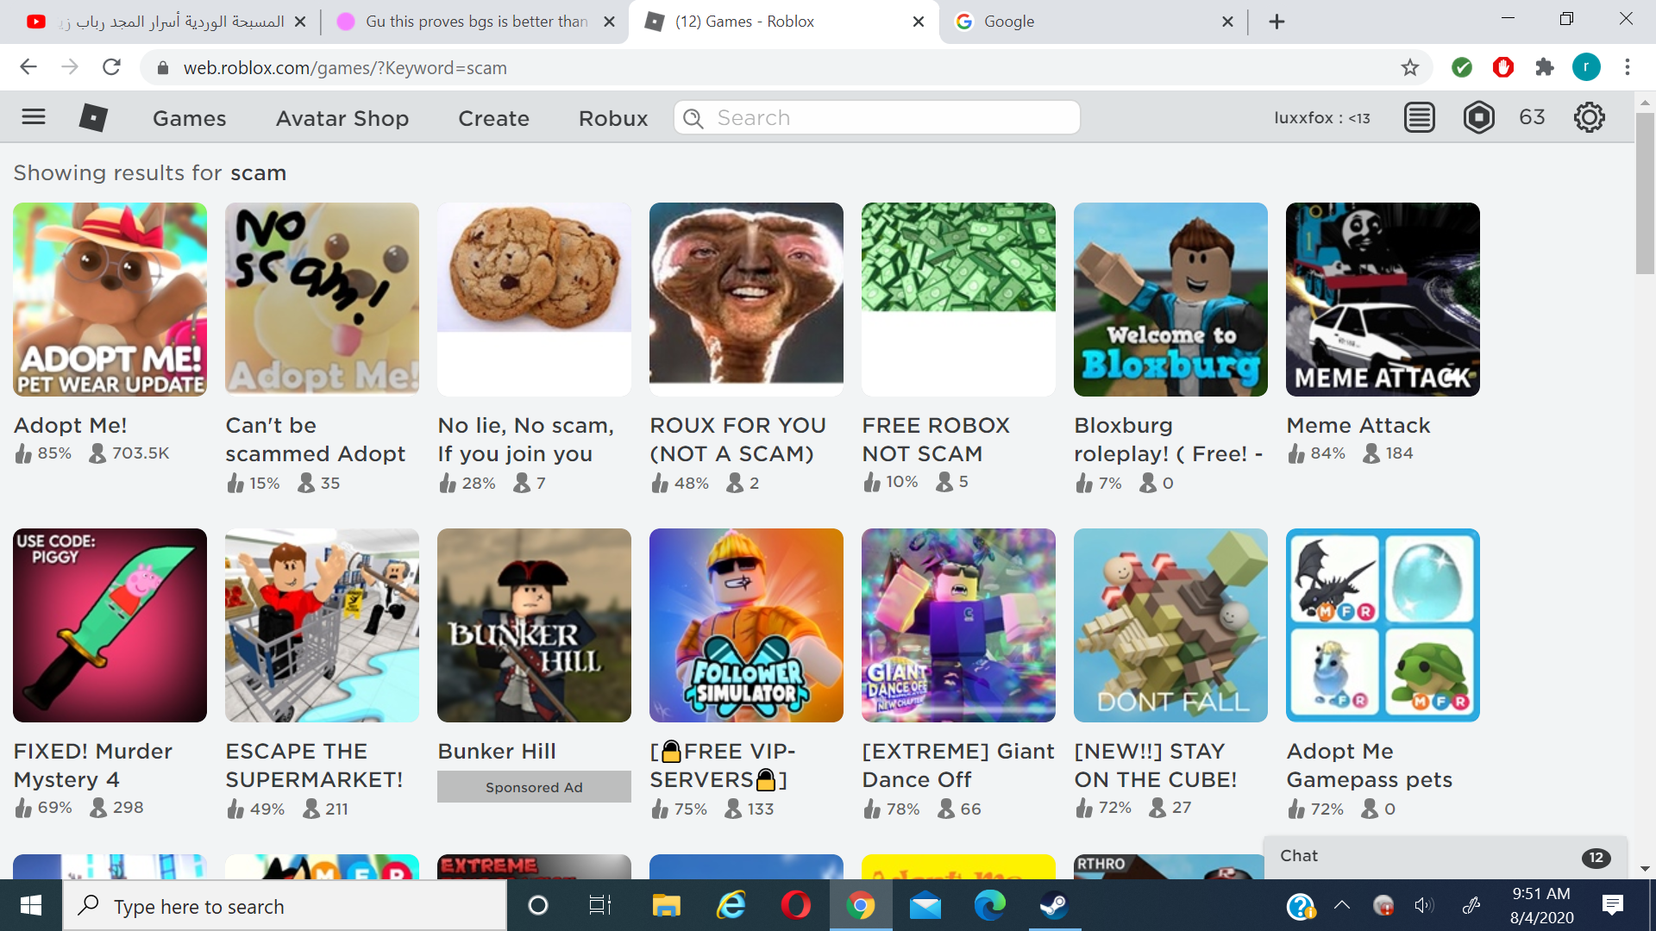Viewport: 1656px width, 931px height.
Task: Close the YouTube Arabic tab
Action: 299,22
